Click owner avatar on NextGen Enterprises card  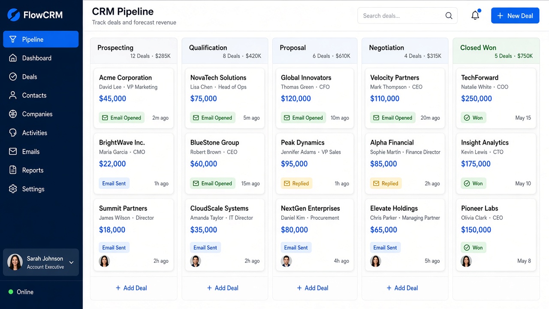[287, 261]
